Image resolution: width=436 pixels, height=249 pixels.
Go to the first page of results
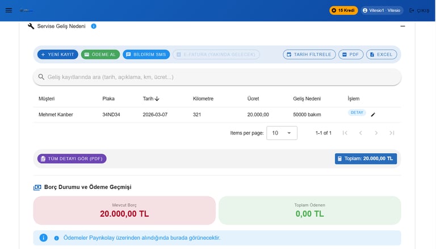[x=345, y=133]
